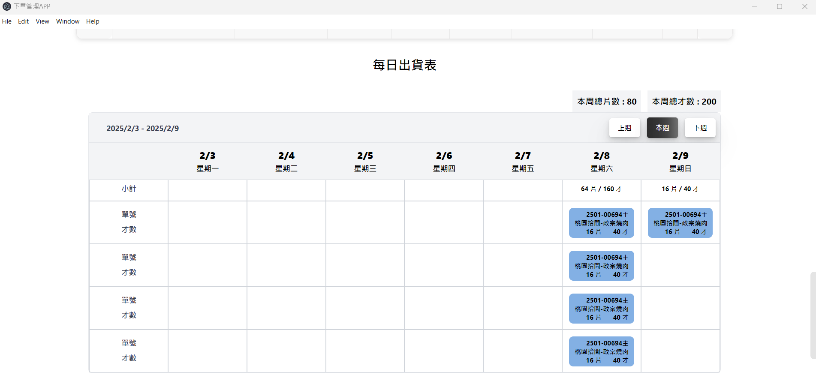816x375 pixels.
Task: Click the 本周總片數 total badge
Action: coord(607,102)
